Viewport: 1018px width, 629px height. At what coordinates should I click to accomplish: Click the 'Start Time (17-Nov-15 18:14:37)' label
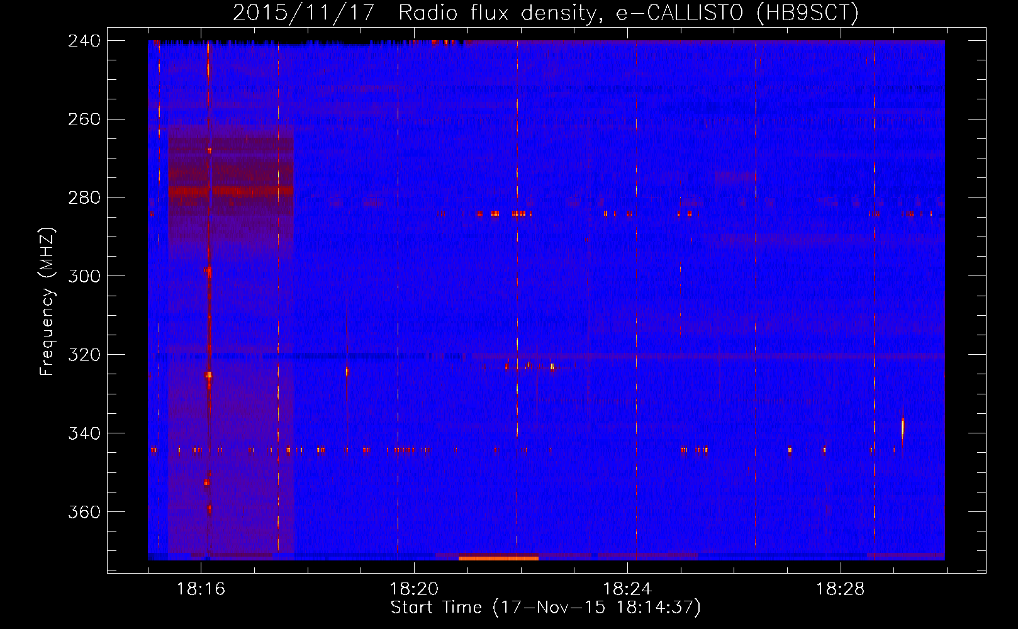(545, 608)
